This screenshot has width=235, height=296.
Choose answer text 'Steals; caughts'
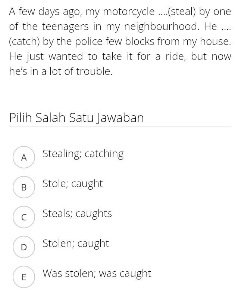point(77,214)
